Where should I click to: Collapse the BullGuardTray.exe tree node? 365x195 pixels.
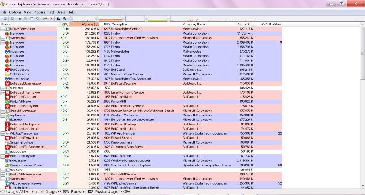pos(3,156)
